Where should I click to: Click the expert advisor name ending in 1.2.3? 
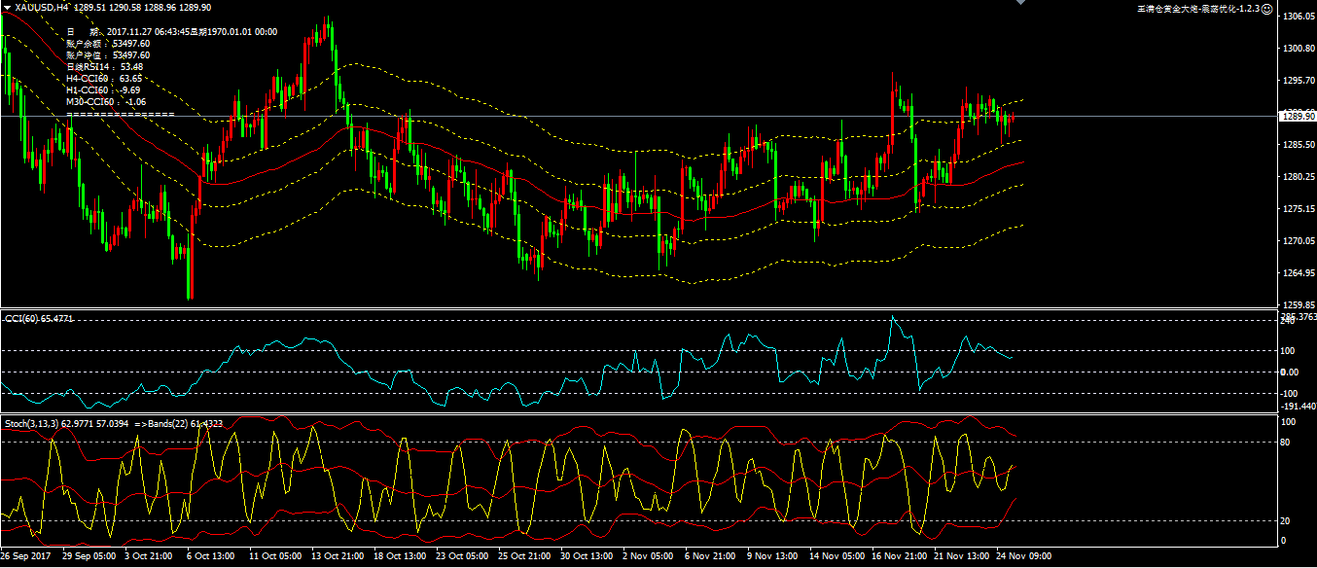1198,8
